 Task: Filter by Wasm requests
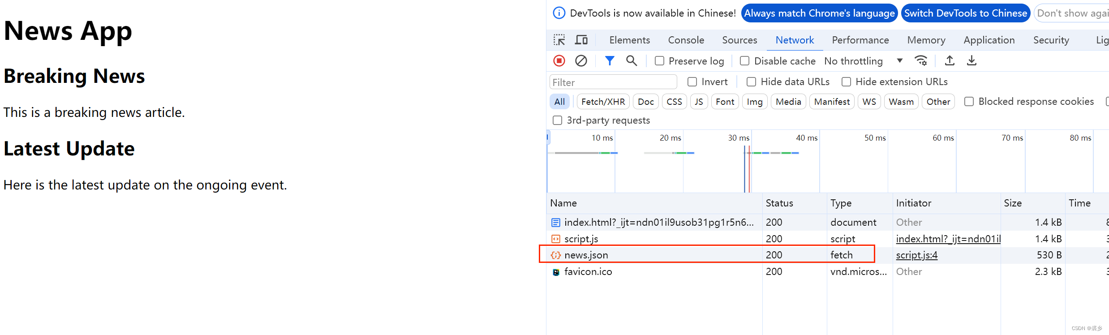[x=901, y=102]
